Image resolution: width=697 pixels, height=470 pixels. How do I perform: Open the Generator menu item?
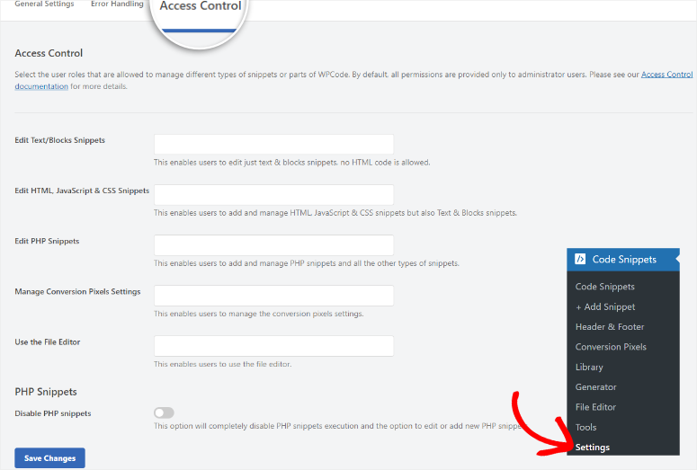(x=595, y=387)
